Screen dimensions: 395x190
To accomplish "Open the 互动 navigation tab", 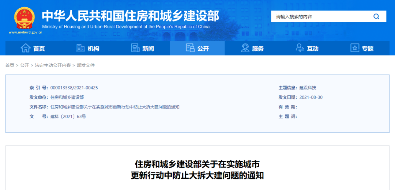I will coord(307,48).
